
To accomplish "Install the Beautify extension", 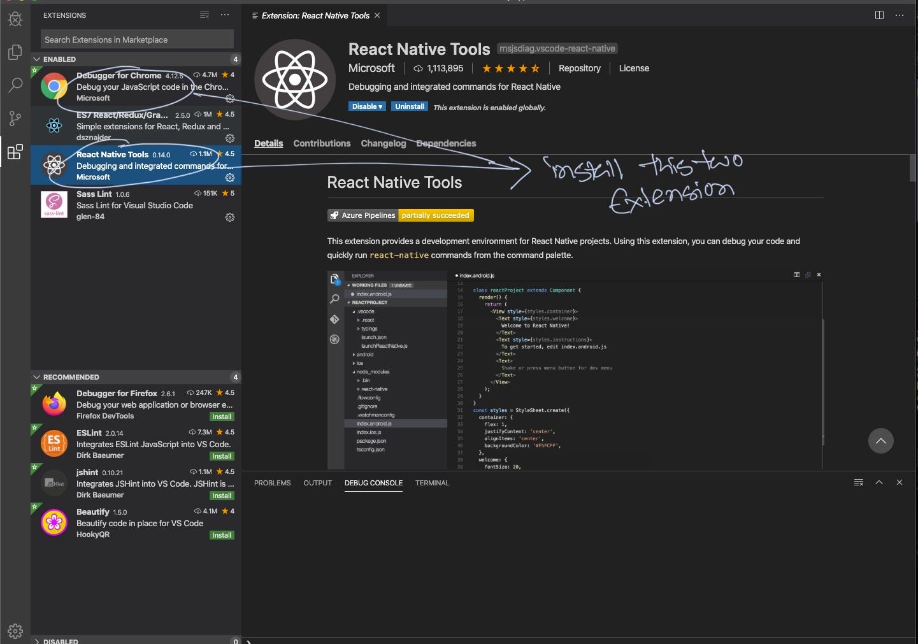I will (x=222, y=535).
